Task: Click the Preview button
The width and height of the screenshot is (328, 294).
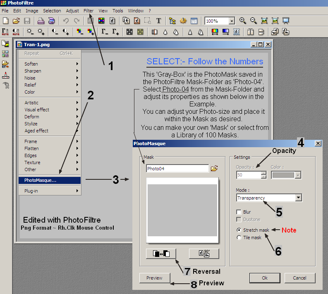Action: [155, 278]
